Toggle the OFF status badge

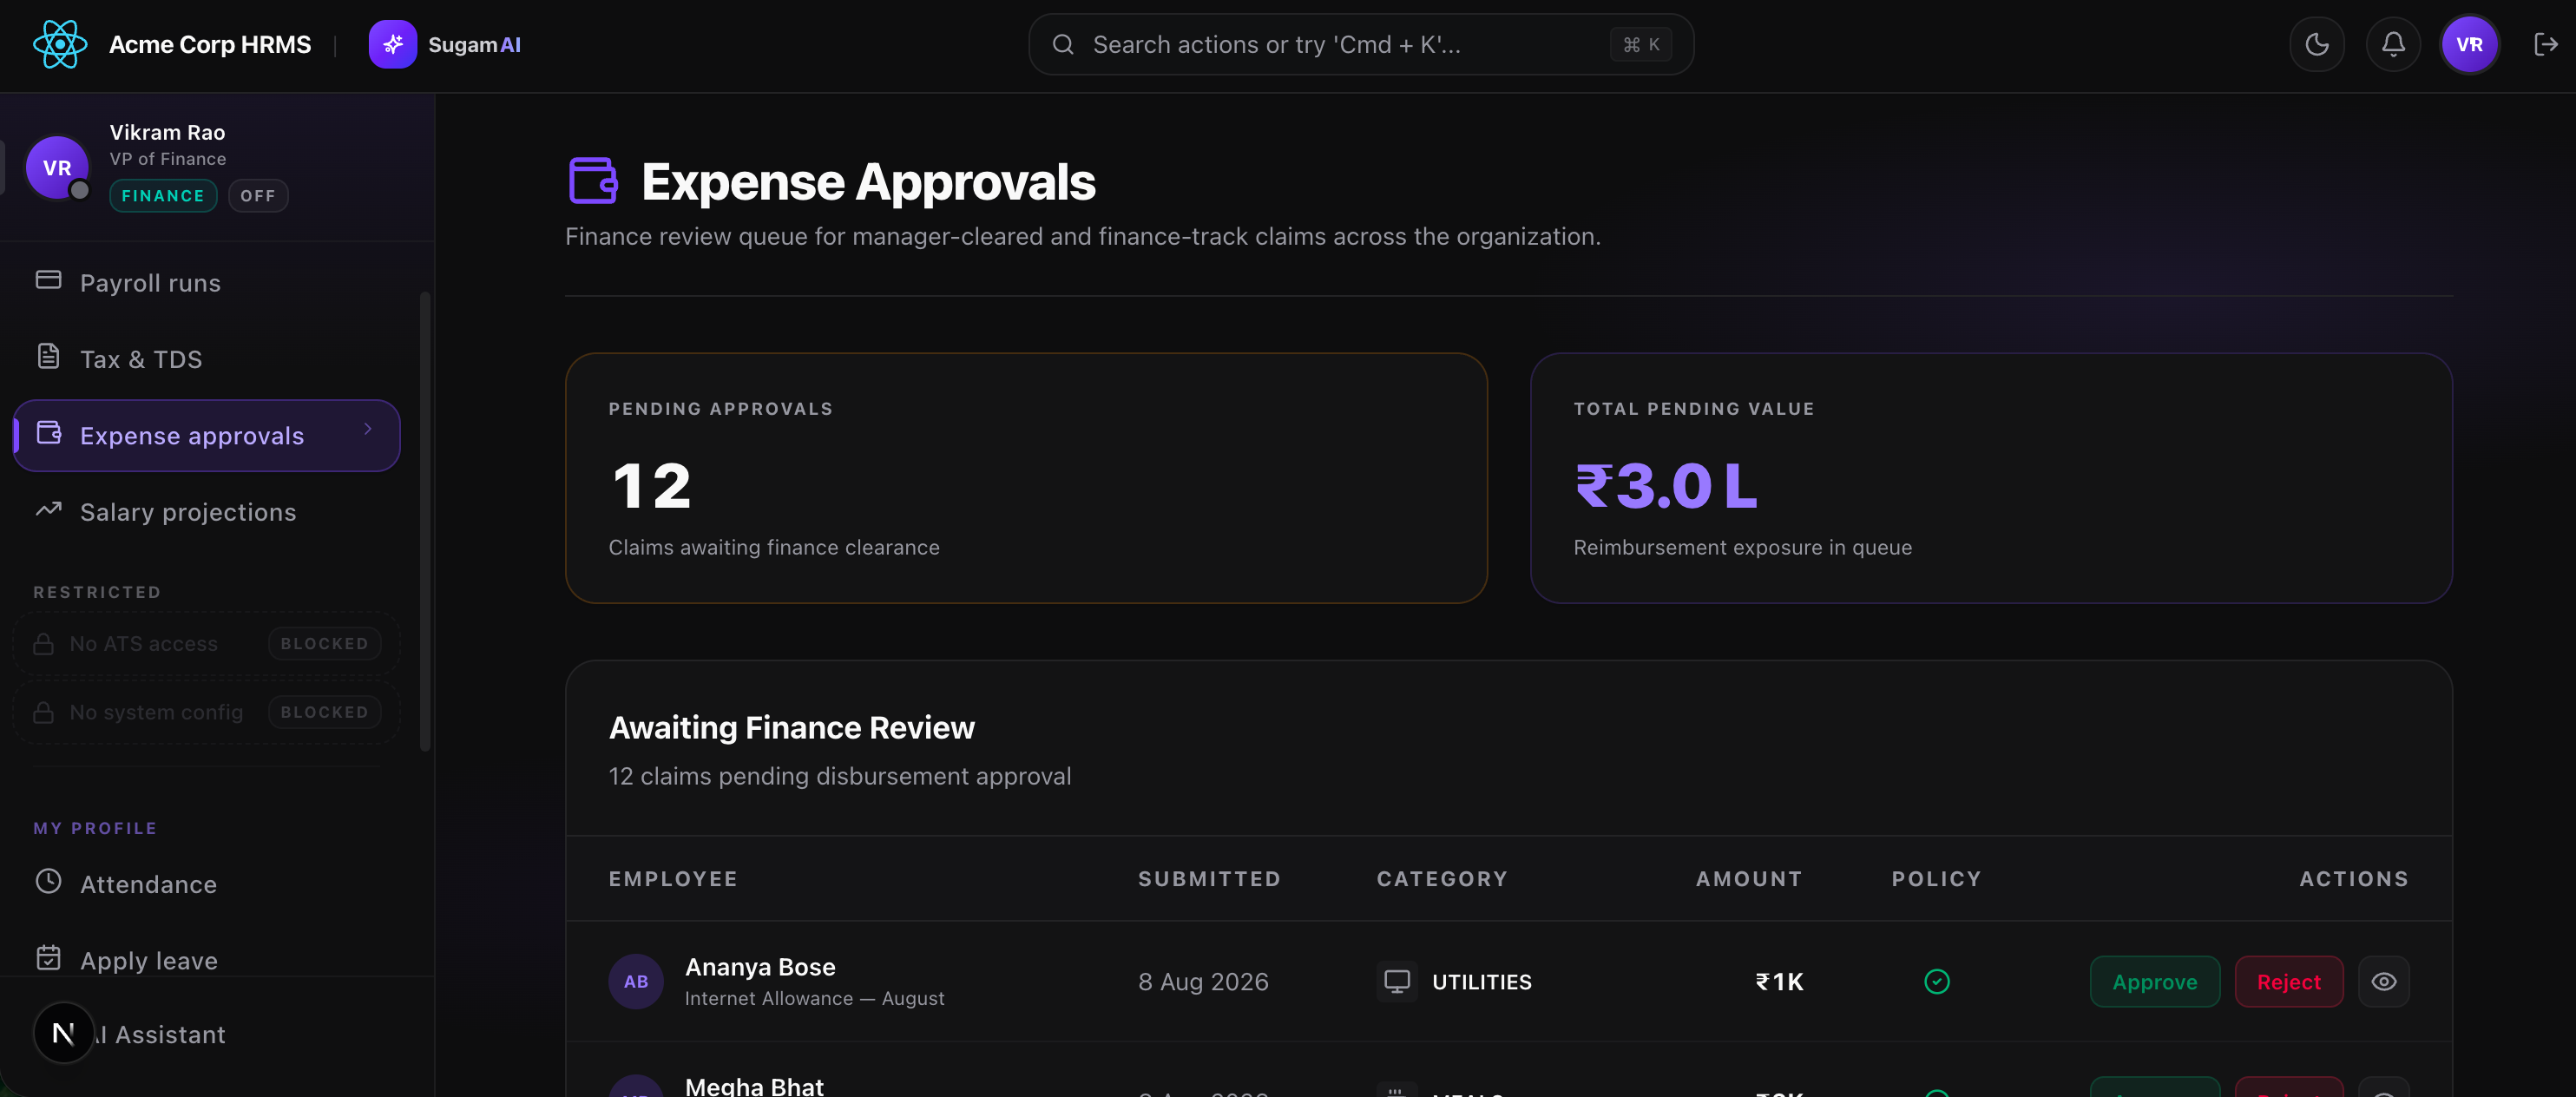[258, 196]
